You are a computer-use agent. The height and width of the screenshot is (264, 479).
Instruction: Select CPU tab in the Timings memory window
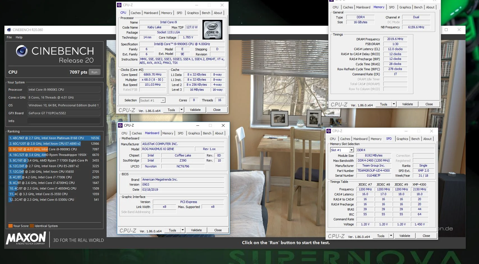(x=336, y=7)
